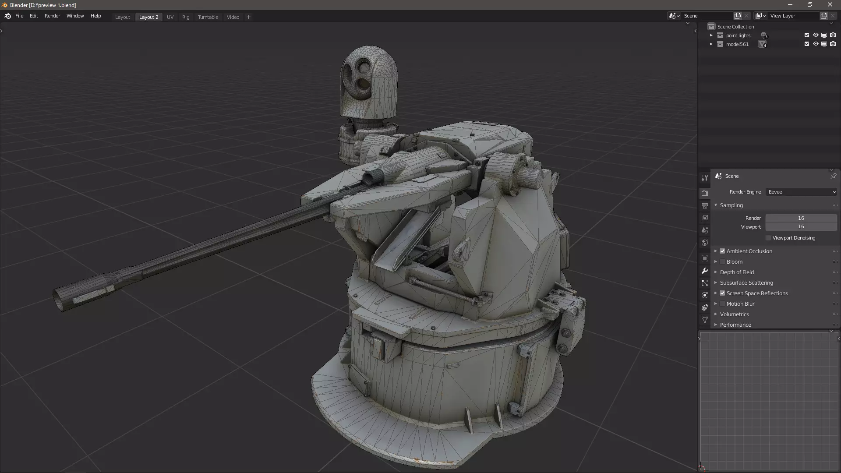Open the Active Tool properties tab
Image resolution: width=841 pixels, height=473 pixels.
pos(704,178)
